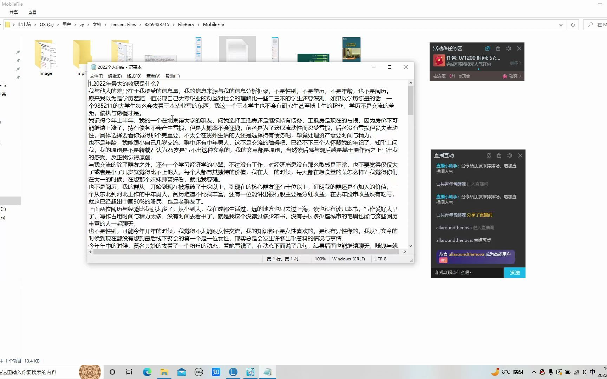Click the pink gift box icon
Image resolution: width=607 pixels, height=379 pixels.
coord(505,76)
